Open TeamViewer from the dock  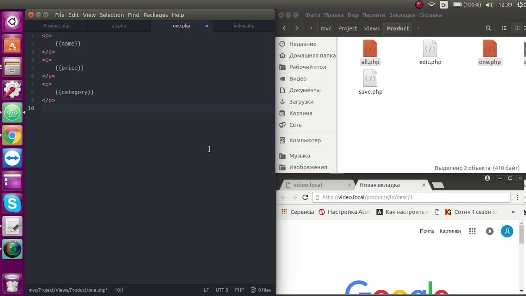click(12, 158)
